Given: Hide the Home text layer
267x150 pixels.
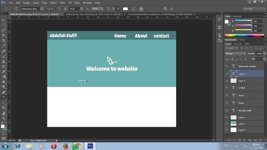Looking at the screenshot, I should (227, 103).
